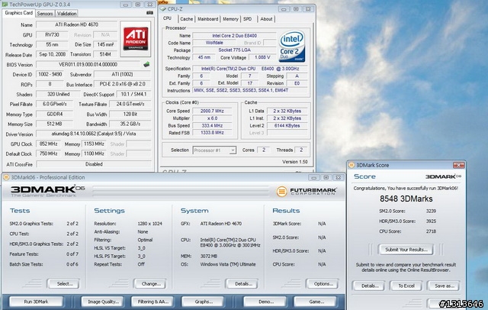Click the 3DMark06 title bar app icon
Image resolution: width=488 pixels, height=310 pixels.
pos(6,177)
